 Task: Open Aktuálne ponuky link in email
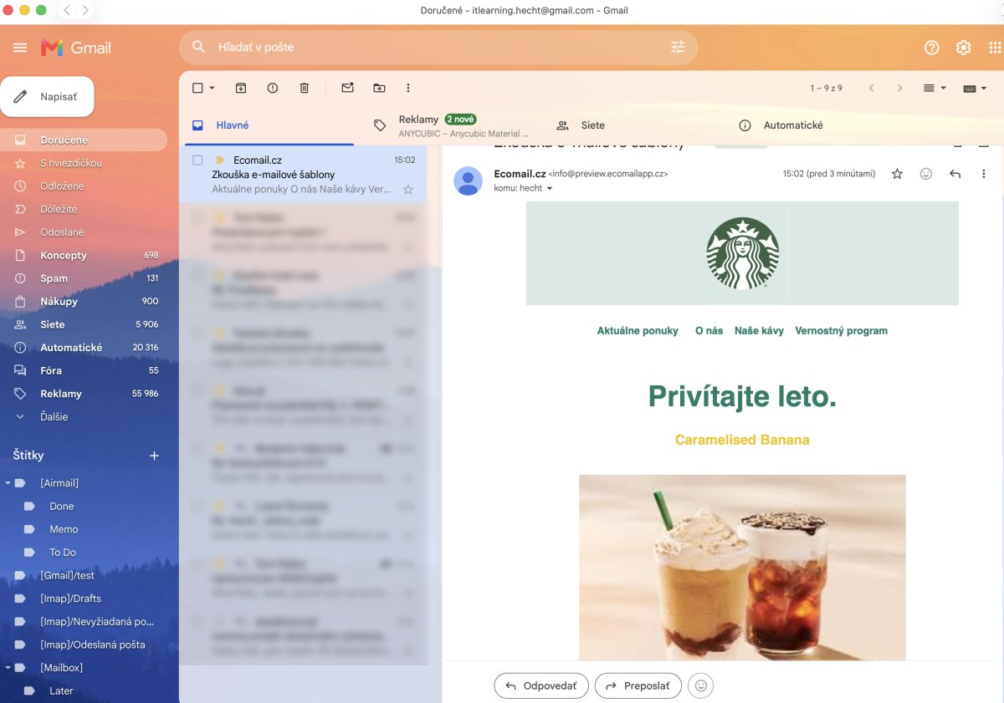[x=638, y=331]
